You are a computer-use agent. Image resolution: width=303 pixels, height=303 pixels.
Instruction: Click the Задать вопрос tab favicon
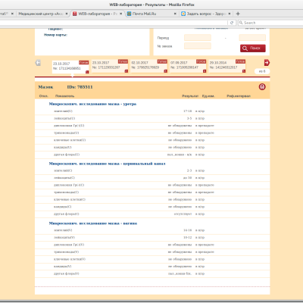(183, 14)
